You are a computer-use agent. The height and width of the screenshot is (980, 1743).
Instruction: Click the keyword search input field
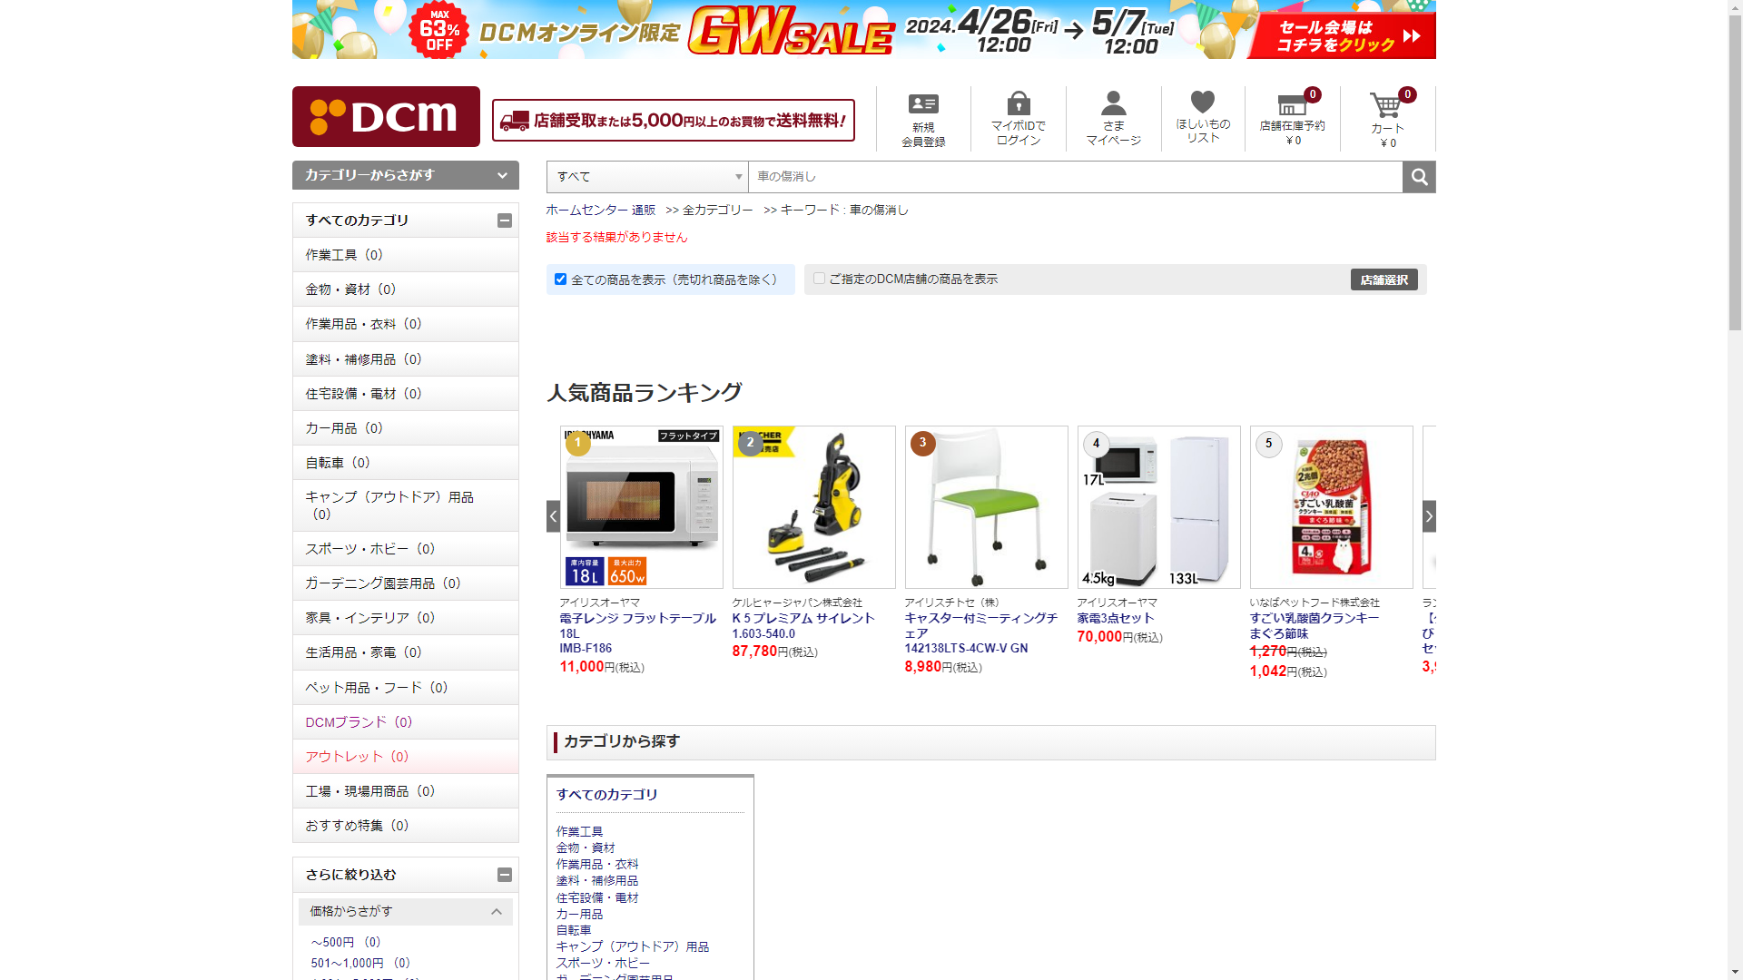click(1075, 177)
